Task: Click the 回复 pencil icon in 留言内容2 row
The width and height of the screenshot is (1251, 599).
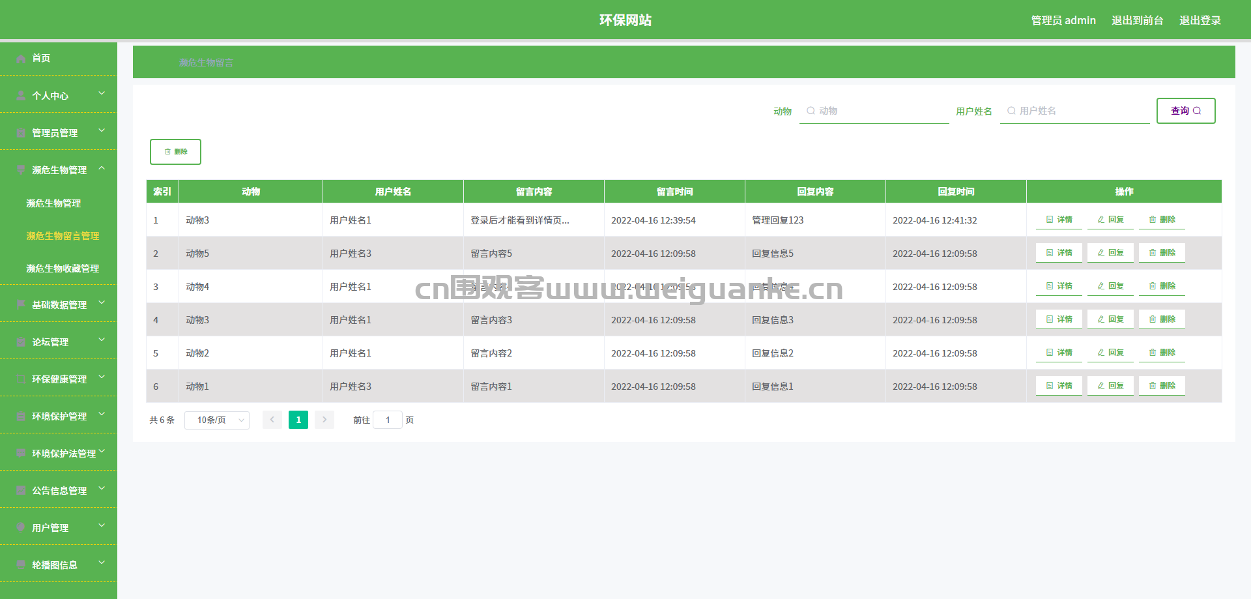Action: click(1101, 353)
